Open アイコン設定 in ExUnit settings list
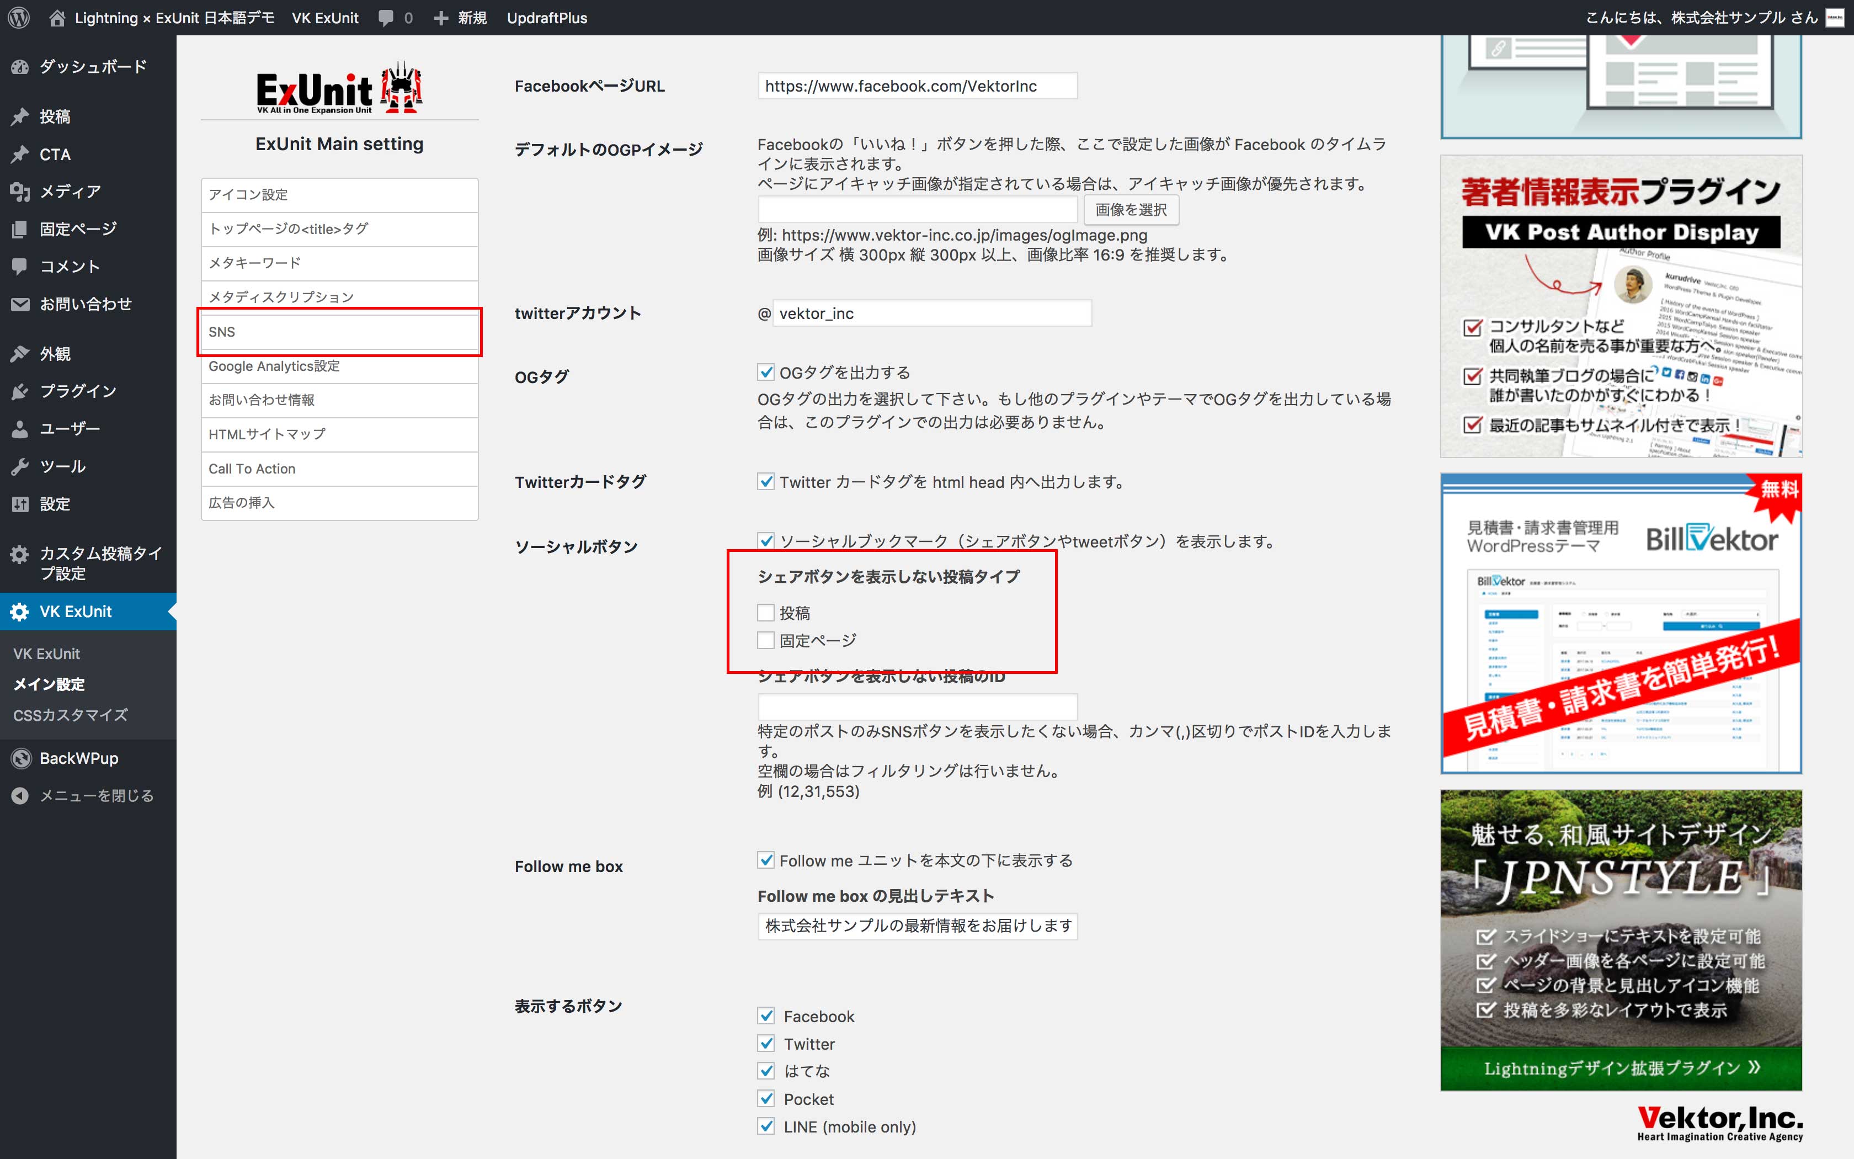Screen dimensions: 1854x1159 (x=339, y=195)
